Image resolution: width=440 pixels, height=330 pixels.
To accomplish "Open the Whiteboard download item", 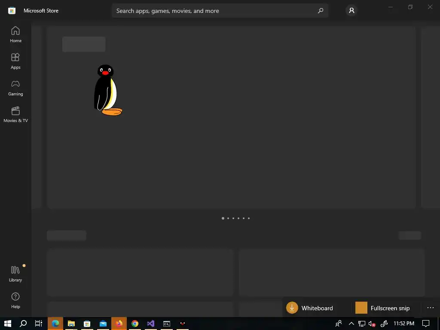I will [317, 308].
